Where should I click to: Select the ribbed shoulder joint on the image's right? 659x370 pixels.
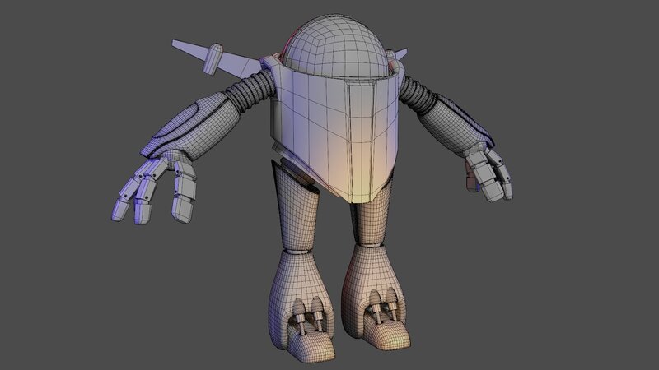[x=420, y=93]
